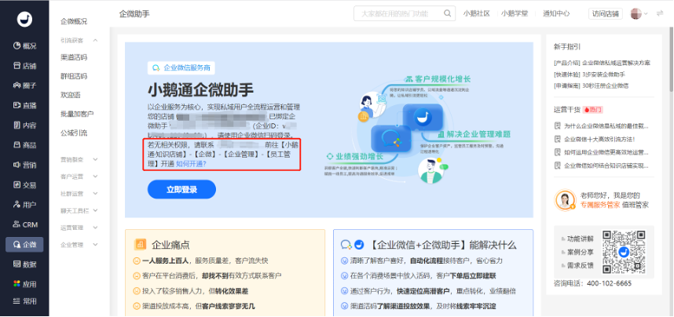Open 群组活码 menu item
The width and height of the screenshot is (674, 317).
click(x=74, y=76)
